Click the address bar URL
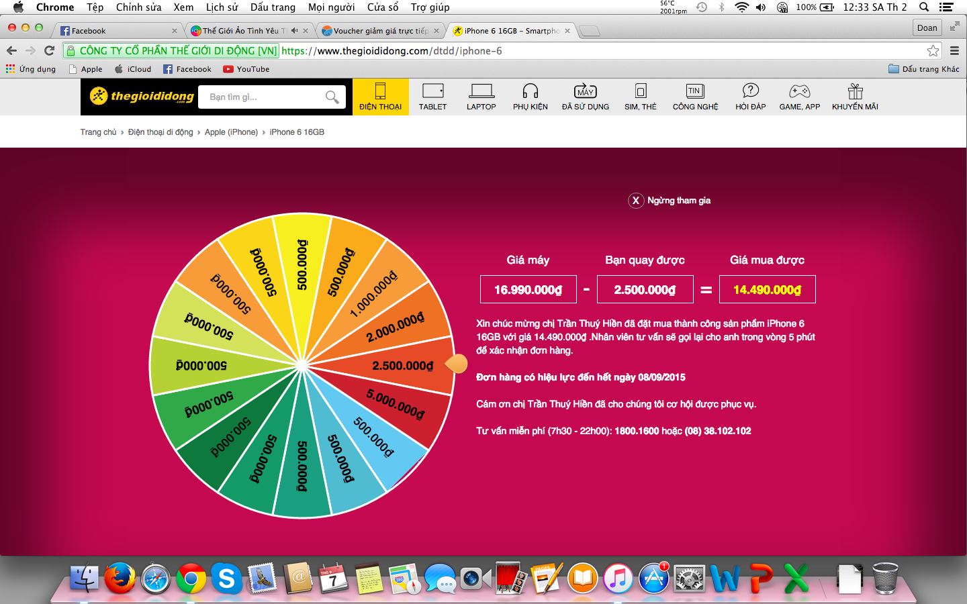Viewport: 967px width, 604px height. click(x=392, y=51)
